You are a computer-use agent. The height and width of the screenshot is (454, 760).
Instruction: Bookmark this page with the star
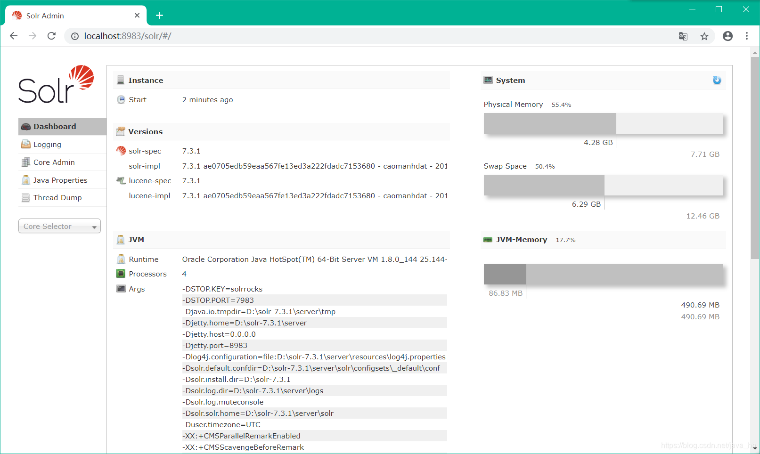(x=704, y=36)
